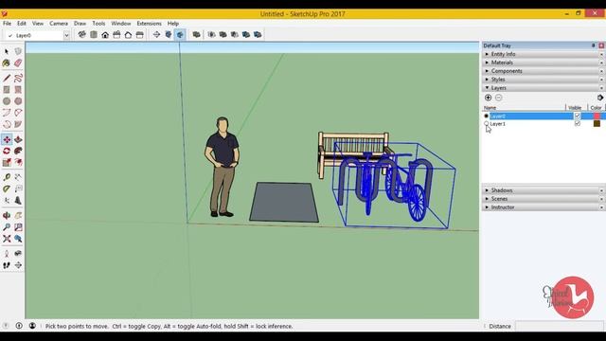Viewport: 606px width, 341px height.
Task: Switch to Top view
Action: click(x=94, y=35)
